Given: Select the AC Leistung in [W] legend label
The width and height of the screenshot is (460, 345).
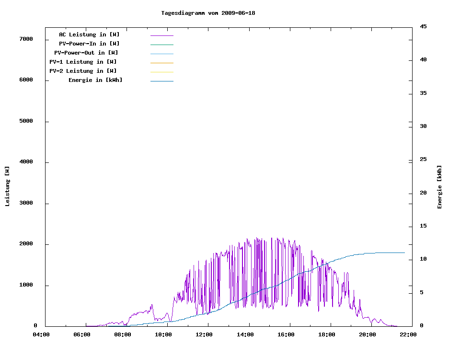Looking at the screenshot, I should coord(89,34).
